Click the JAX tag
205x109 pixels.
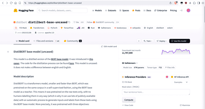point(81,28)
